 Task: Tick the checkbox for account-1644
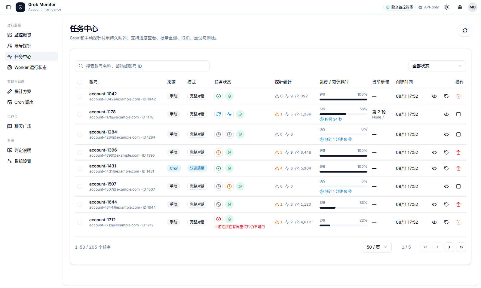pyautogui.click(x=80, y=204)
